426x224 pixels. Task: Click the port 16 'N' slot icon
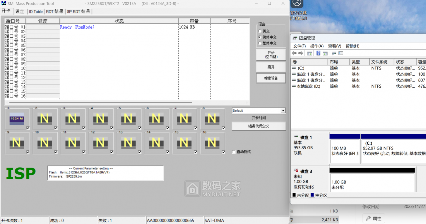212,143
